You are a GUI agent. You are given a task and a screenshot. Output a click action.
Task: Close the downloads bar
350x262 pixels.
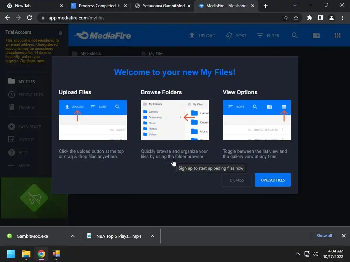tap(344, 235)
